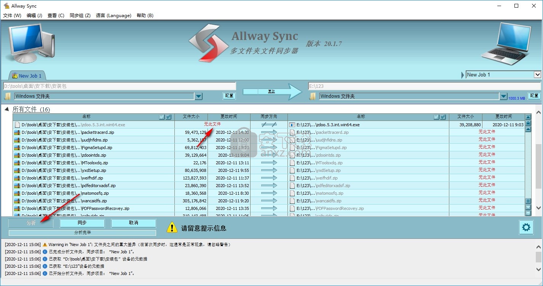
Task: Click the file size 39,208,880
Action: point(470,125)
